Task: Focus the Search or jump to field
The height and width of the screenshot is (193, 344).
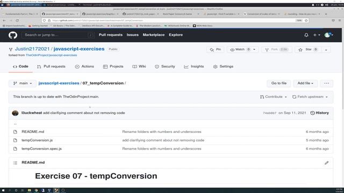Action: pyautogui.click(x=58, y=35)
